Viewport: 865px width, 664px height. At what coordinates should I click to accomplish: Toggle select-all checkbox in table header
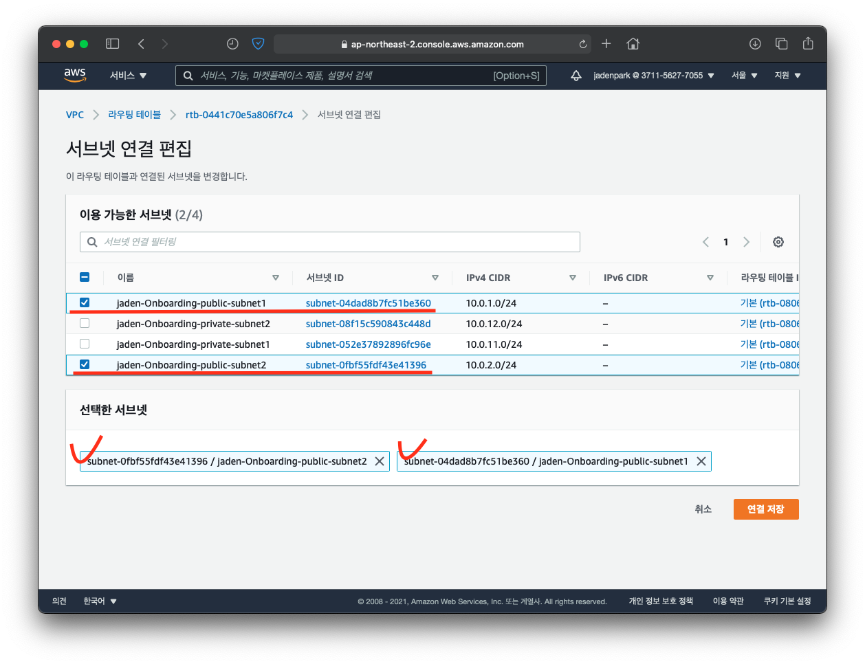point(85,277)
